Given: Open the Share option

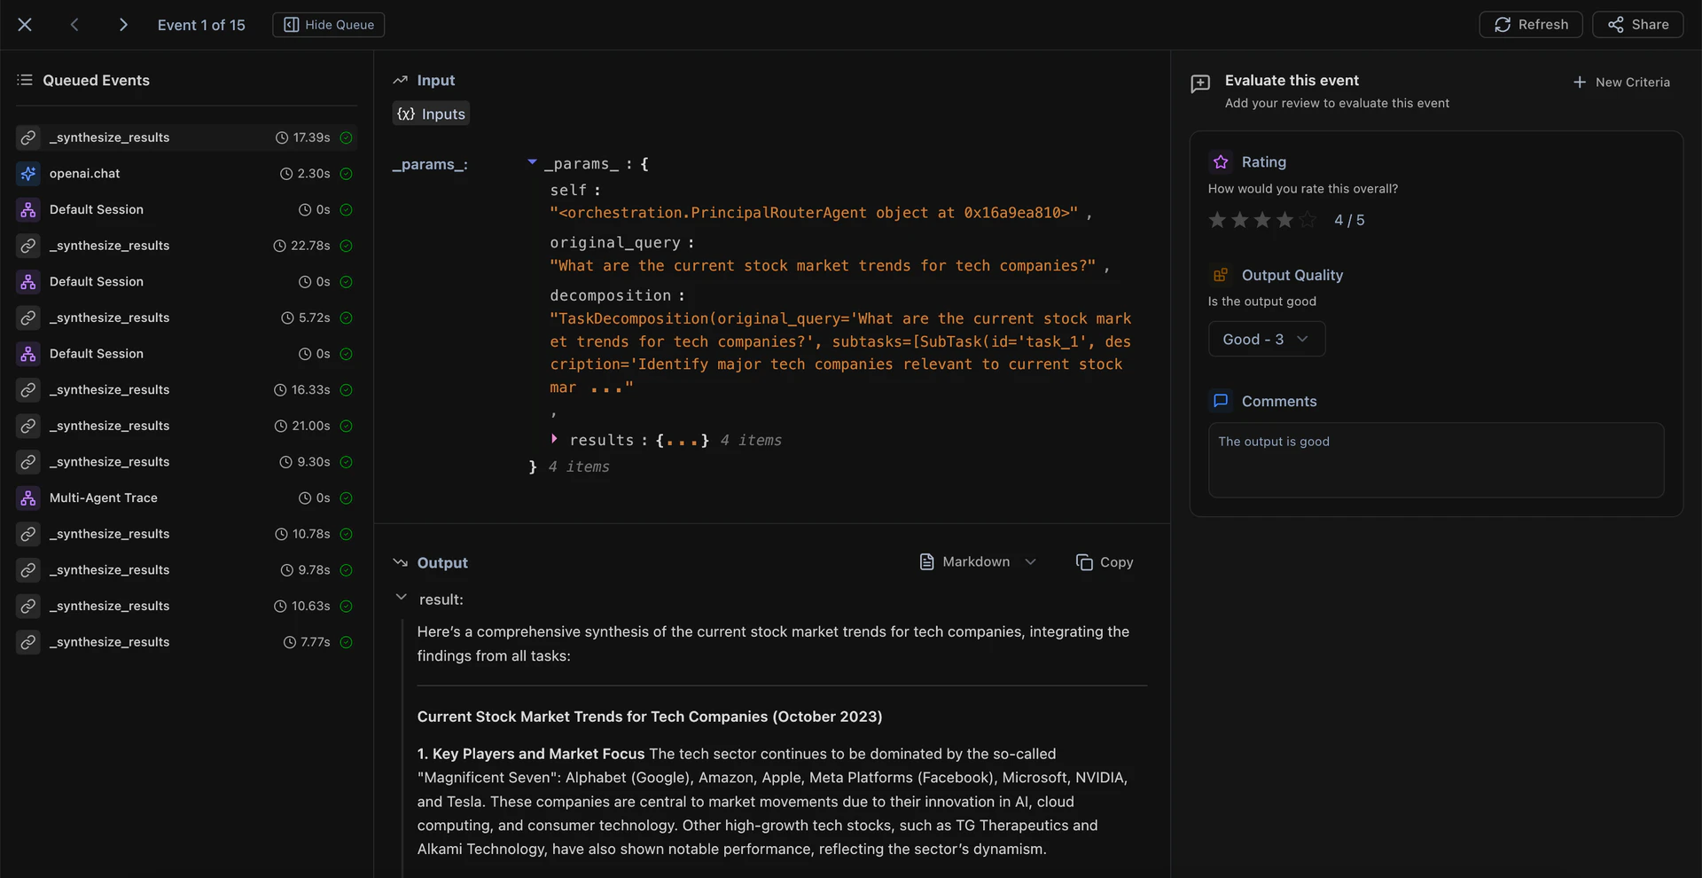Looking at the screenshot, I should tap(1637, 25).
